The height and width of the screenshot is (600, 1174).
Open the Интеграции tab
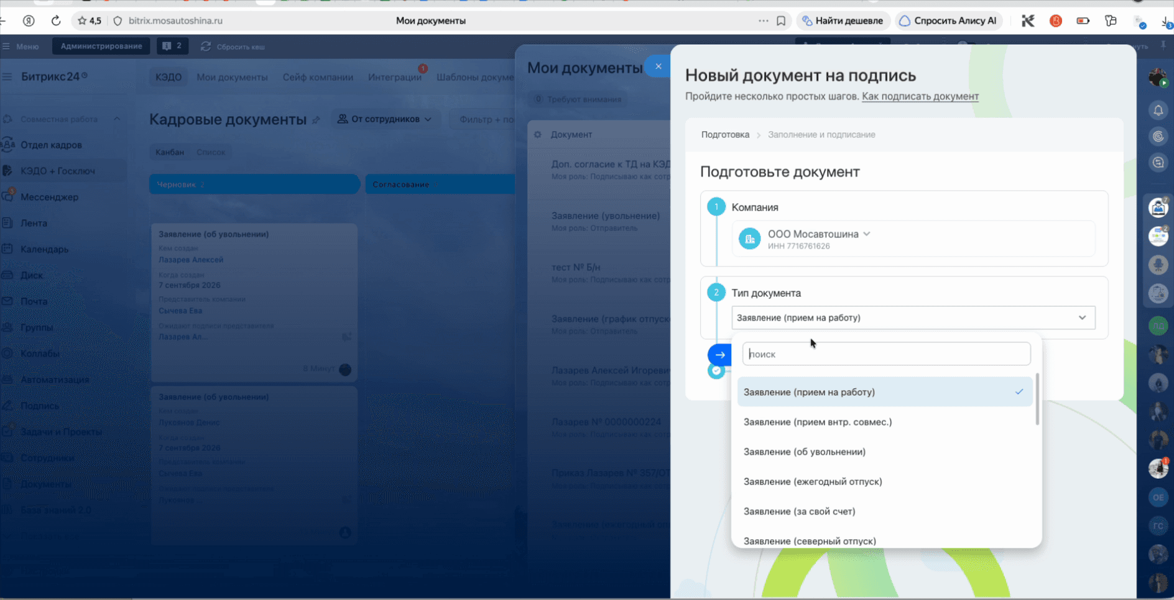click(x=395, y=77)
